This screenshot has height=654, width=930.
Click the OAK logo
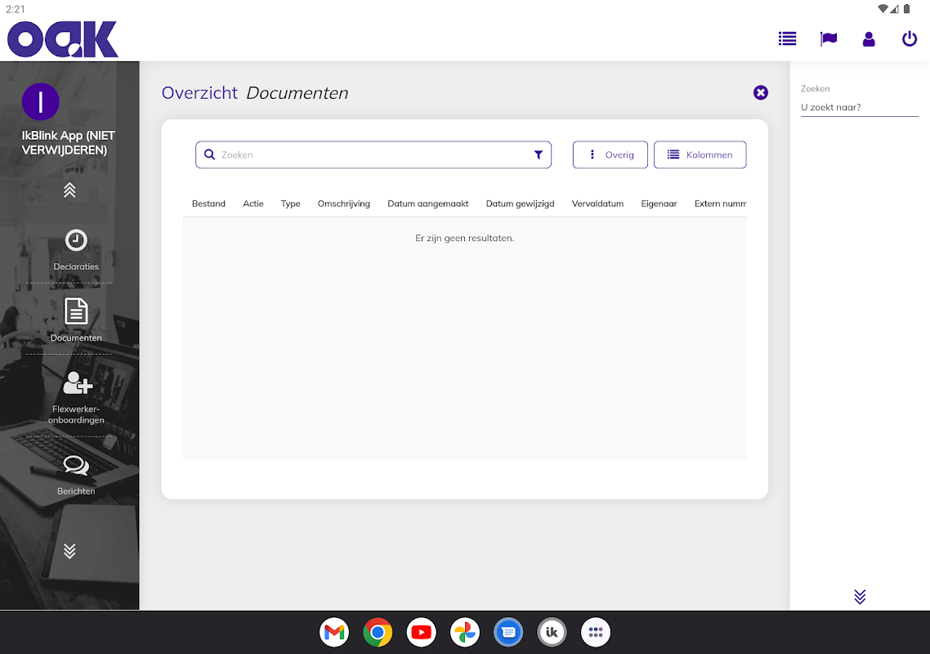pyautogui.click(x=63, y=39)
